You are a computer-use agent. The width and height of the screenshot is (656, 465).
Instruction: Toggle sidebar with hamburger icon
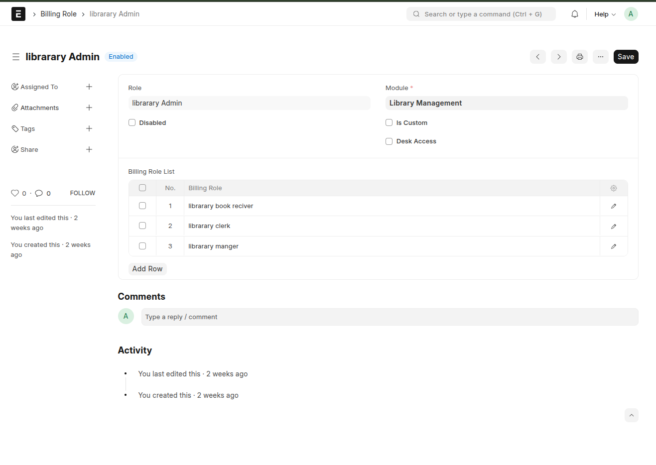point(16,57)
